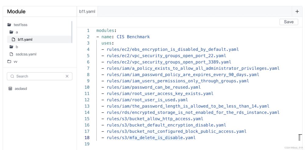Collapse folder a via its folder icon
The image size is (305, 150).
pos(11,32)
